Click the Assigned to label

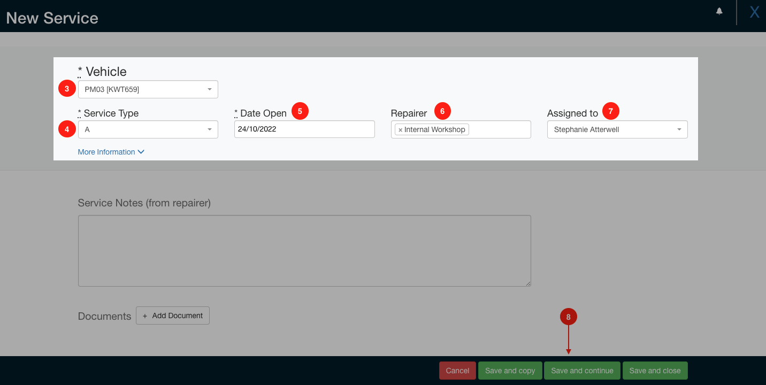tap(572, 113)
